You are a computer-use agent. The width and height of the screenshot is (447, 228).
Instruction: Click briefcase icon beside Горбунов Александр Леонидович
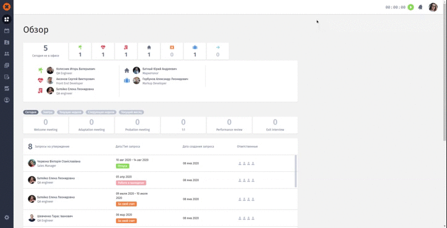click(x=127, y=81)
